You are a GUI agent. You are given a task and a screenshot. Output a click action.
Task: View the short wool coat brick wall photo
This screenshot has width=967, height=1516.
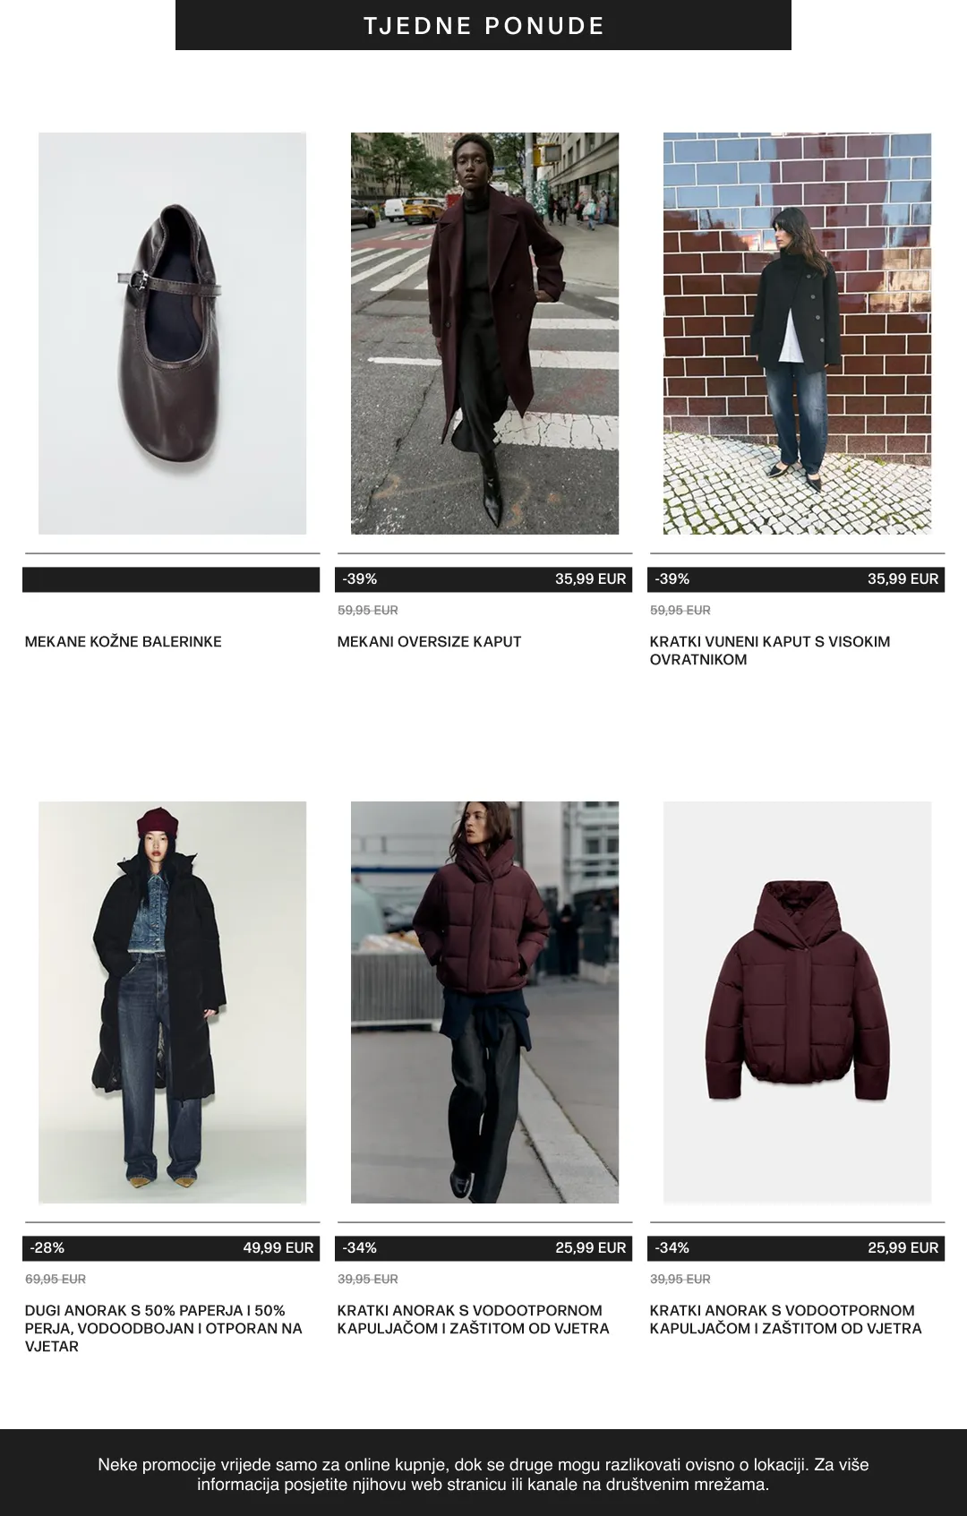click(x=797, y=334)
